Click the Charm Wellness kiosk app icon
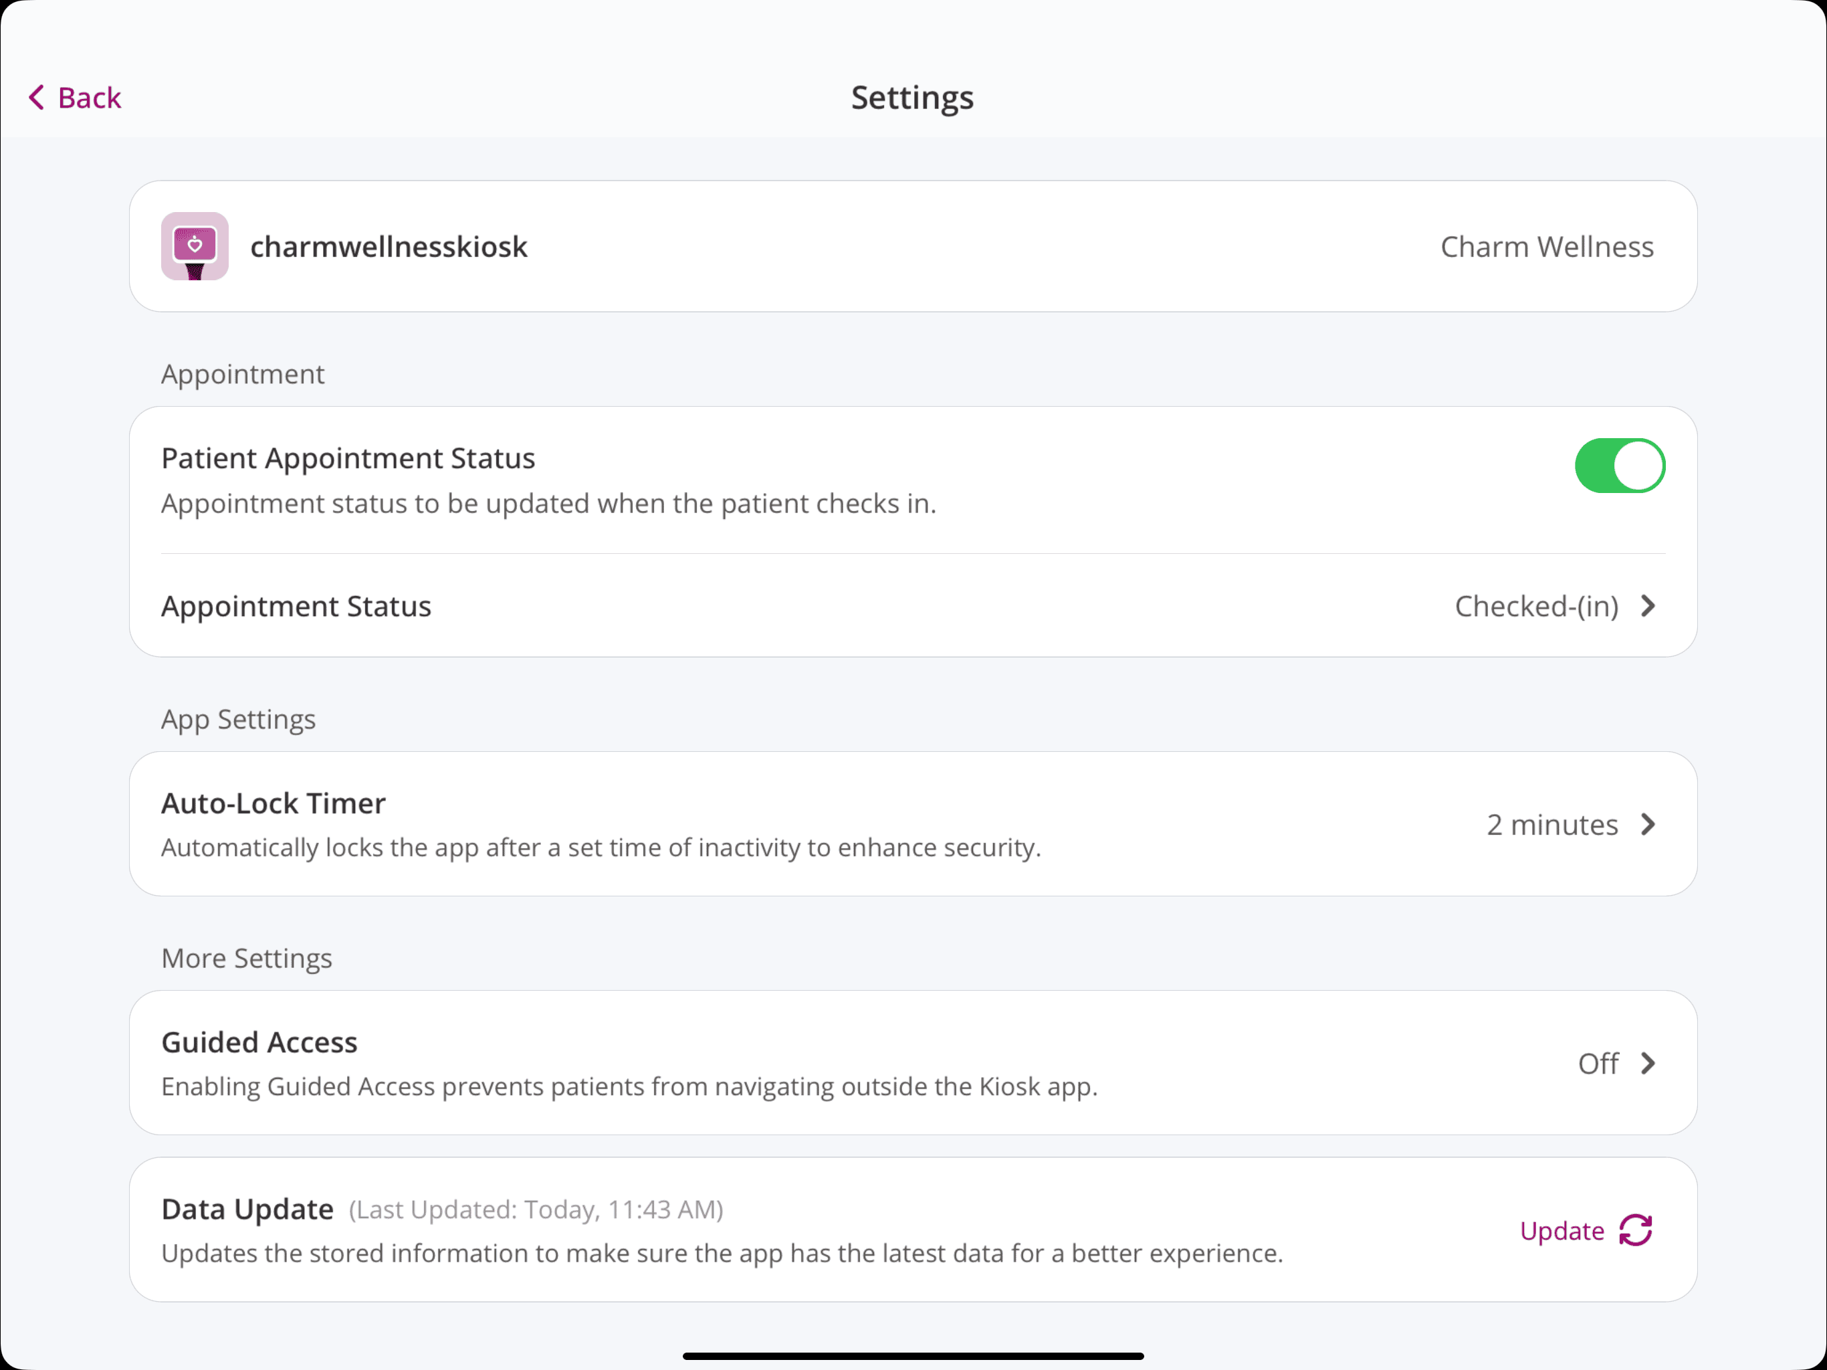Screen dimensions: 1827x1370 pyautogui.click(x=194, y=246)
